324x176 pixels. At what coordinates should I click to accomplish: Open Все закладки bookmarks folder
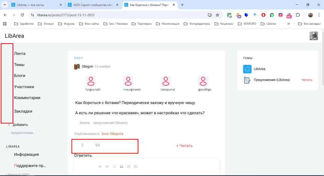(309, 24)
